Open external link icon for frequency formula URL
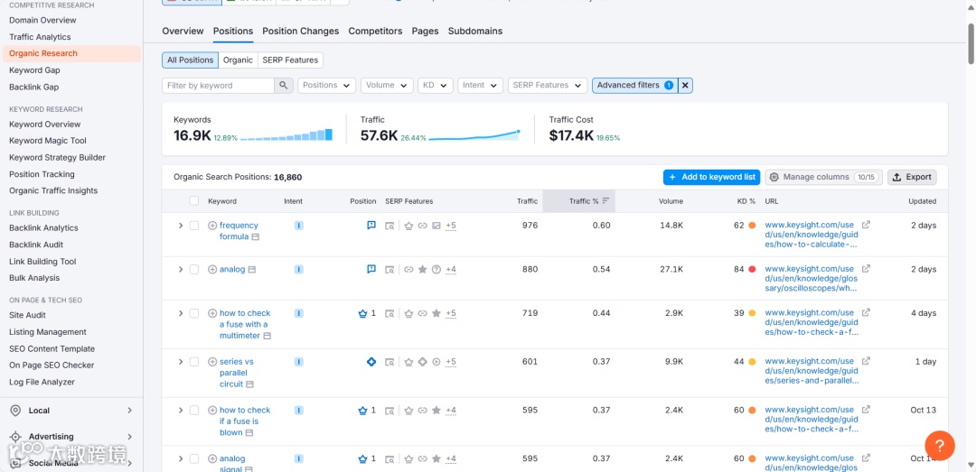Image resolution: width=976 pixels, height=472 pixels. click(866, 225)
